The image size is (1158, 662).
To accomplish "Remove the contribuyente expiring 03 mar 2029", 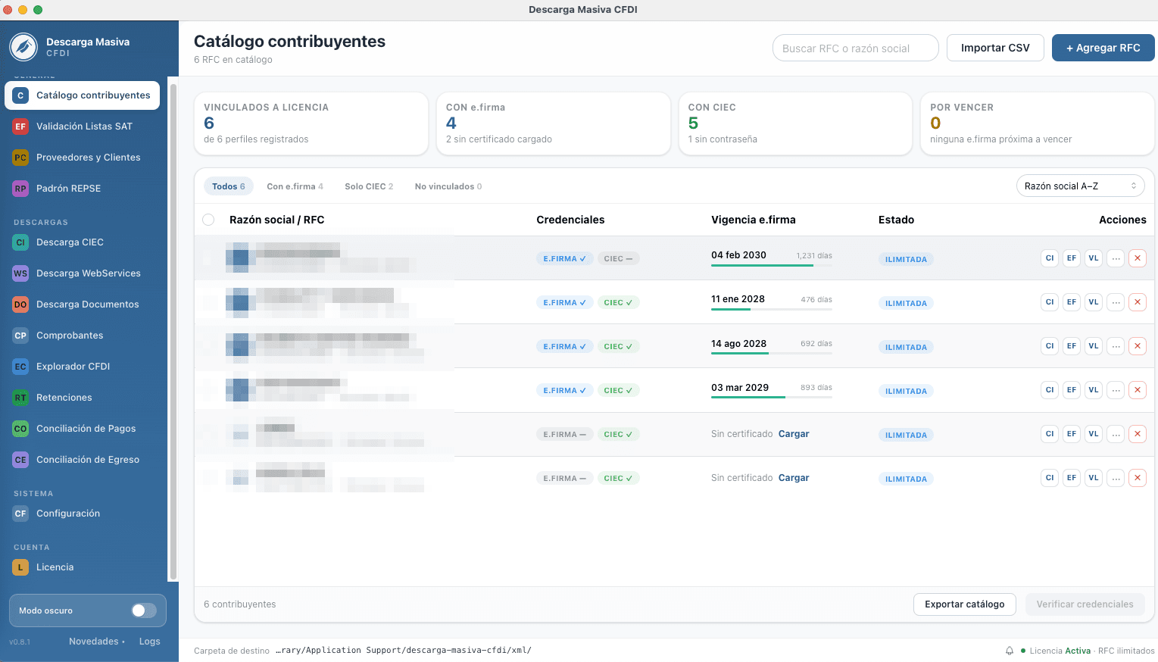I will pyautogui.click(x=1138, y=390).
